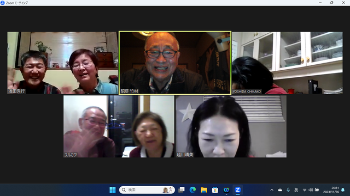Click the 浅田秀行 name label
The width and height of the screenshot is (350, 196).
[17, 91]
